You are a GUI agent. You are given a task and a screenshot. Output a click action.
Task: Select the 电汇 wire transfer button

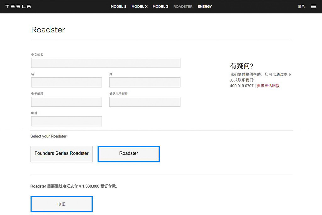(x=62, y=204)
